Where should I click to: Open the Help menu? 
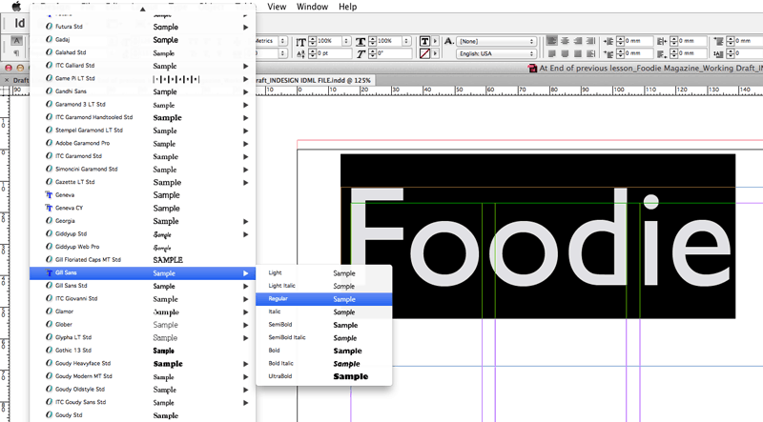click(x=347, y=7)
